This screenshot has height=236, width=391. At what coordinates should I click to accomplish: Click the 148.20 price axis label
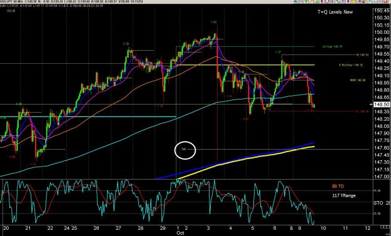[x=382, y=119]
